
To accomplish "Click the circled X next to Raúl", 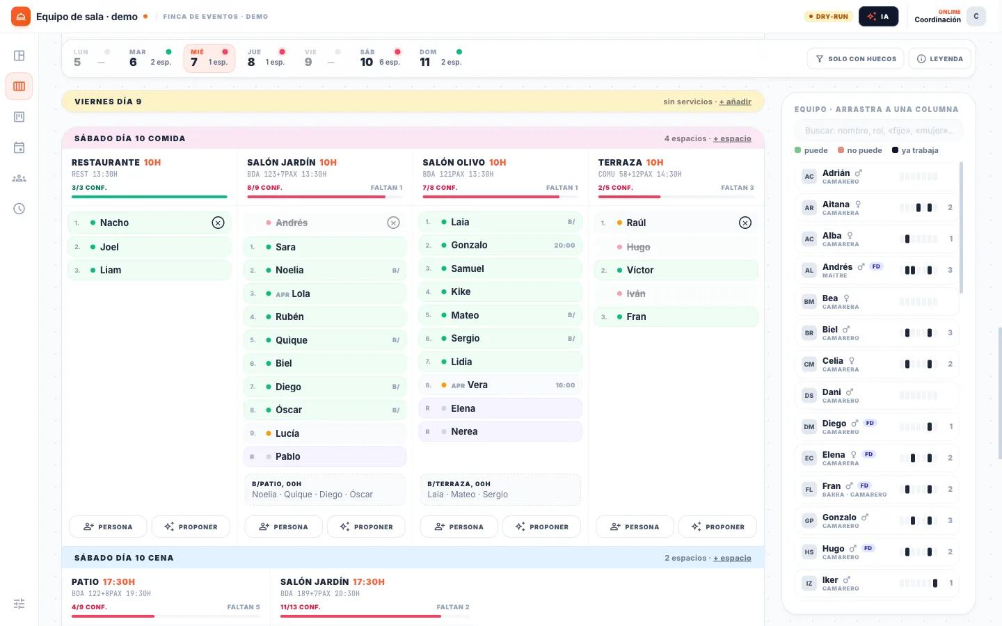I will (x=745, y=223).
